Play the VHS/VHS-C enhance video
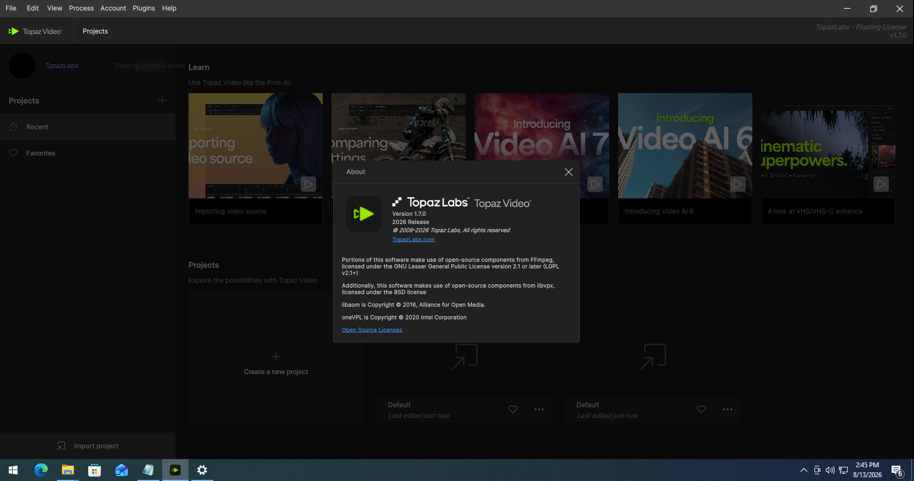Image resolution: width=914 pixels, height=481 pixels. [x=881, y=184]
